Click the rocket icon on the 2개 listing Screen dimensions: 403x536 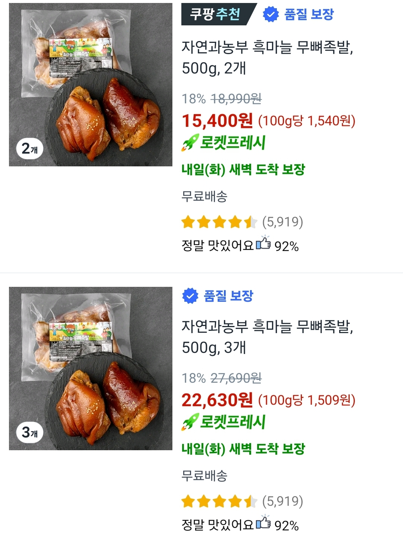tap(190, 144)
